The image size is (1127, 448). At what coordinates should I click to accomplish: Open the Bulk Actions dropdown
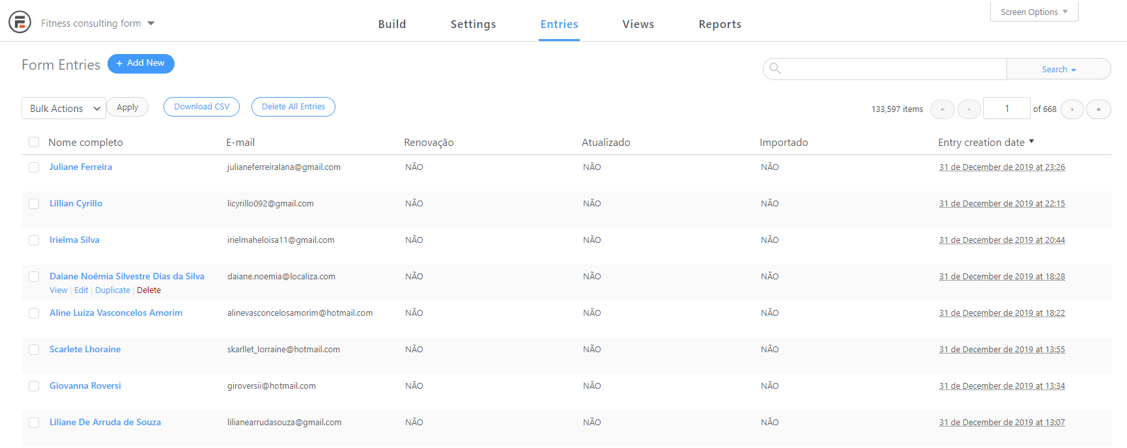[64, 108]
